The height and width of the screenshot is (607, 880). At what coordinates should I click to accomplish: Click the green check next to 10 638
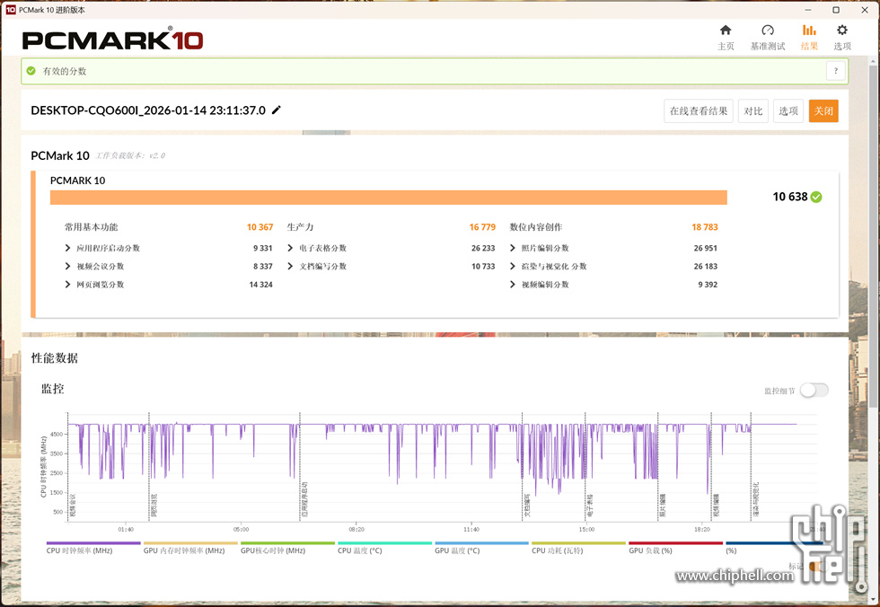coord(816,197)
